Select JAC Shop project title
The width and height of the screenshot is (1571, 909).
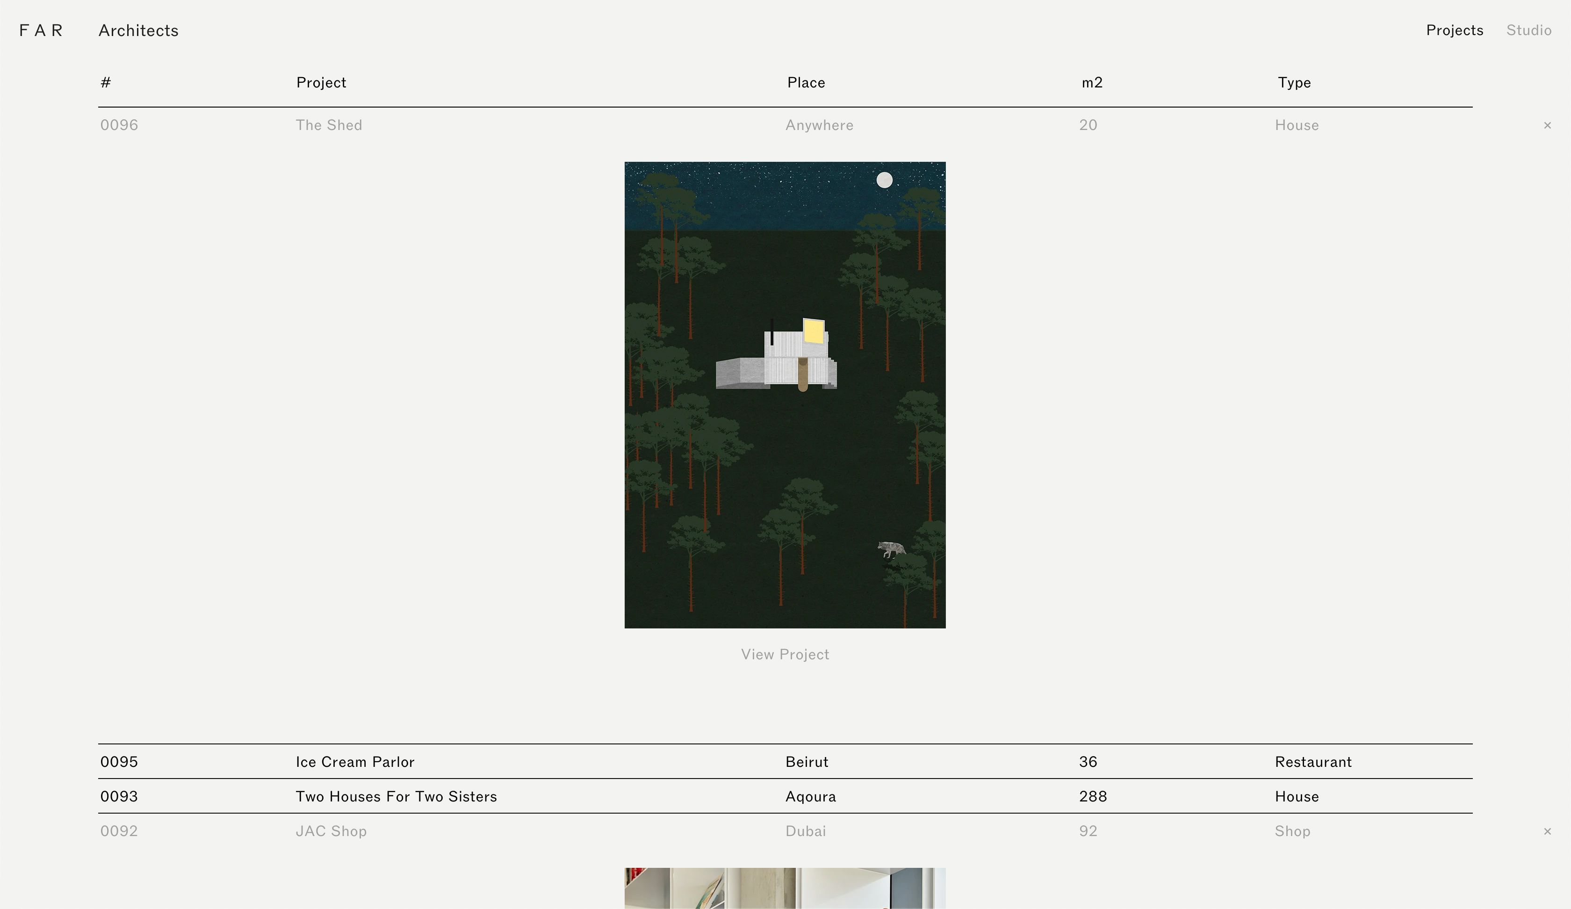point(331,831)
